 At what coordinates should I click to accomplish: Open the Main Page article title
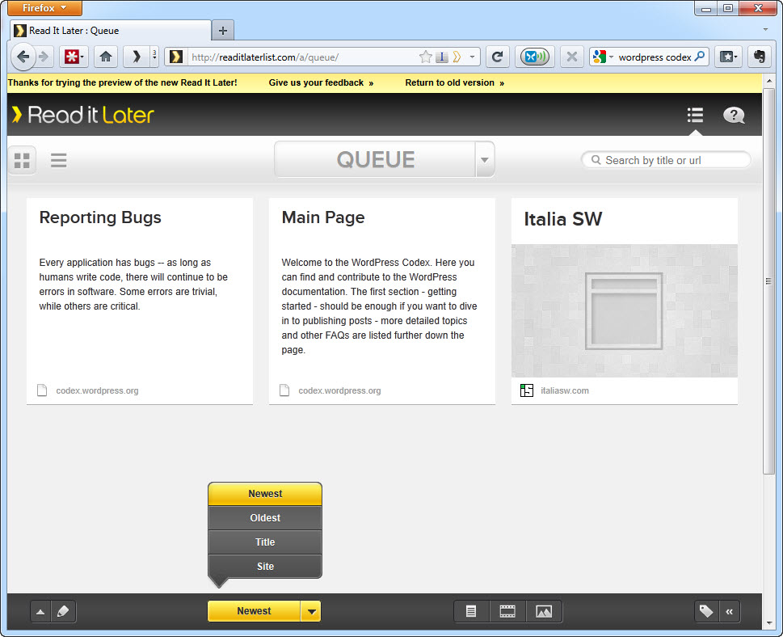(323, 217)
